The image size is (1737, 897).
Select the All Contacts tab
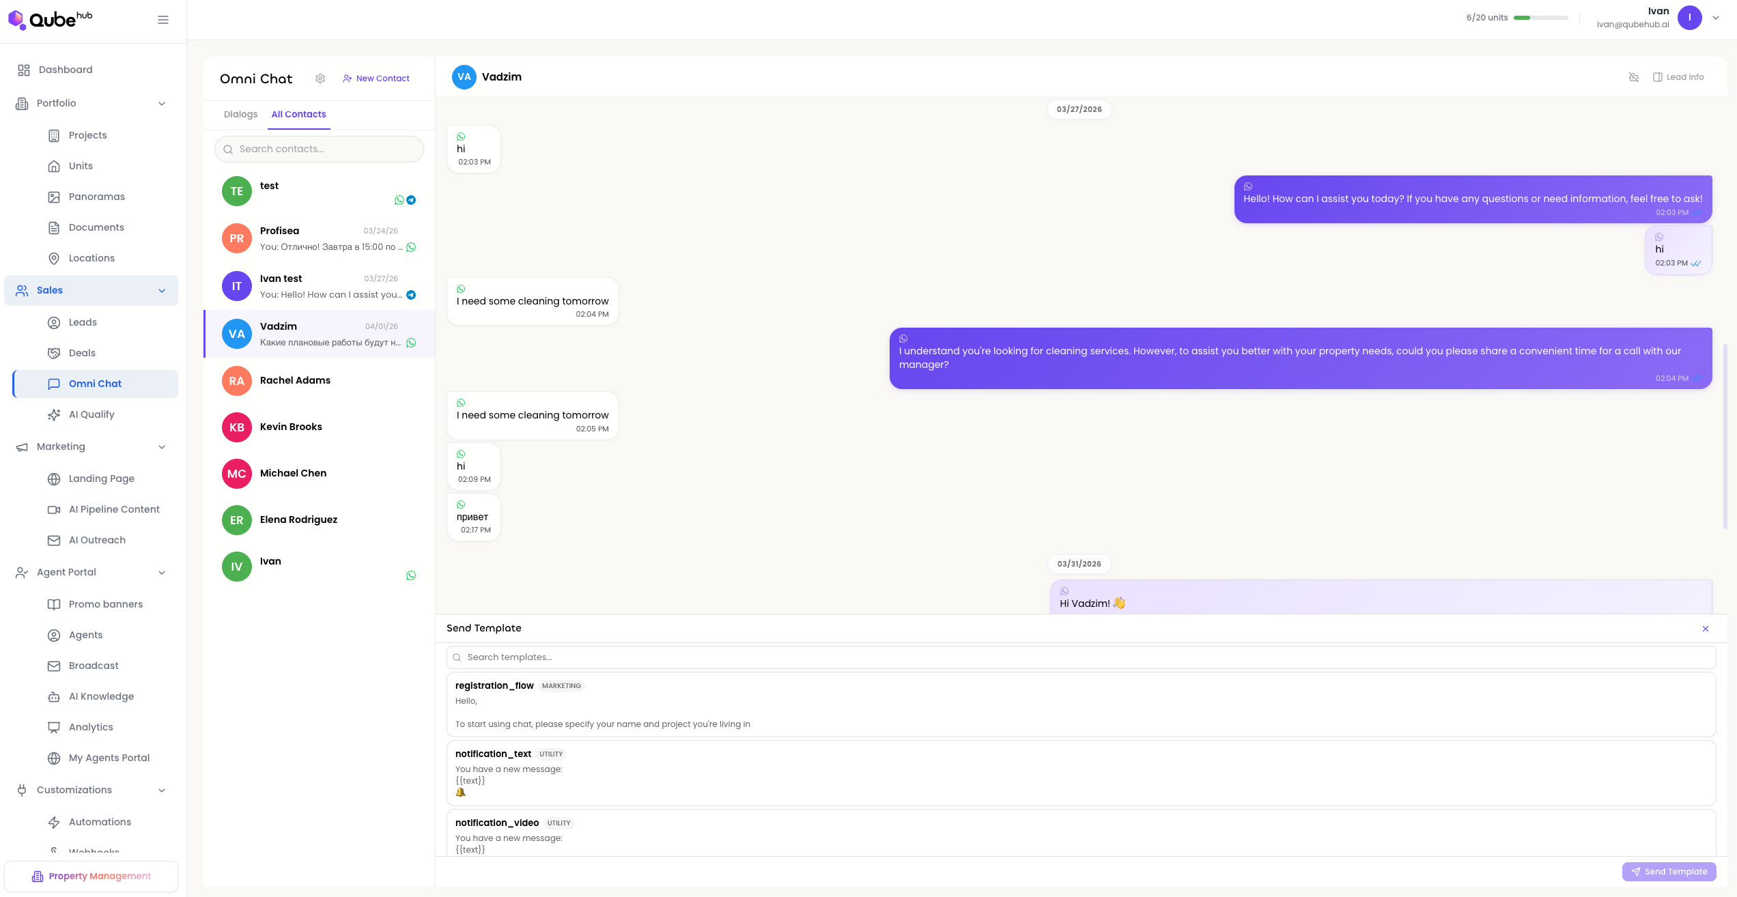tap(298, 114)
